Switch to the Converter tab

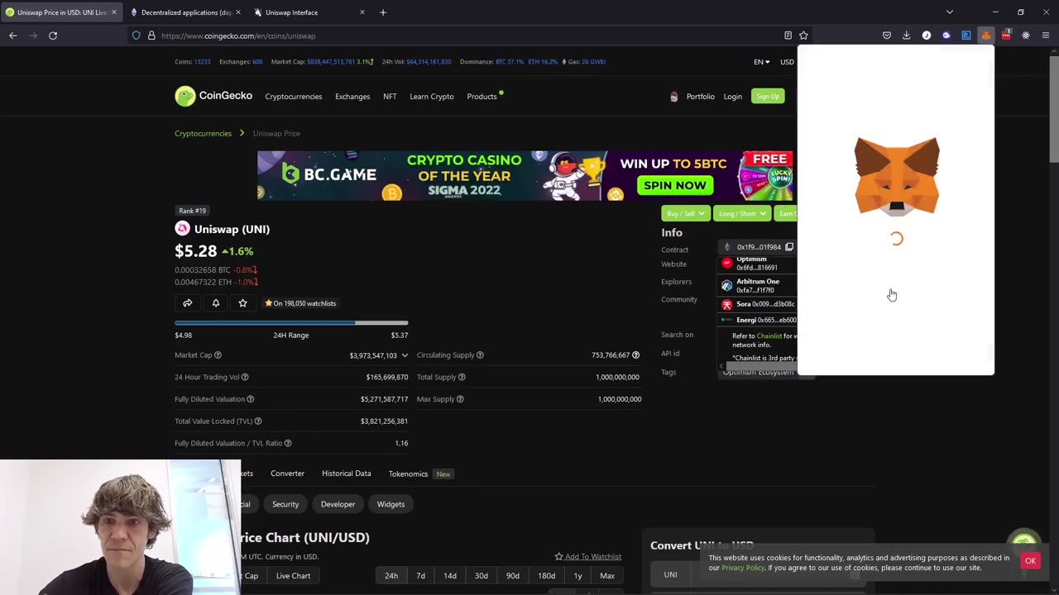pos(287,474)
